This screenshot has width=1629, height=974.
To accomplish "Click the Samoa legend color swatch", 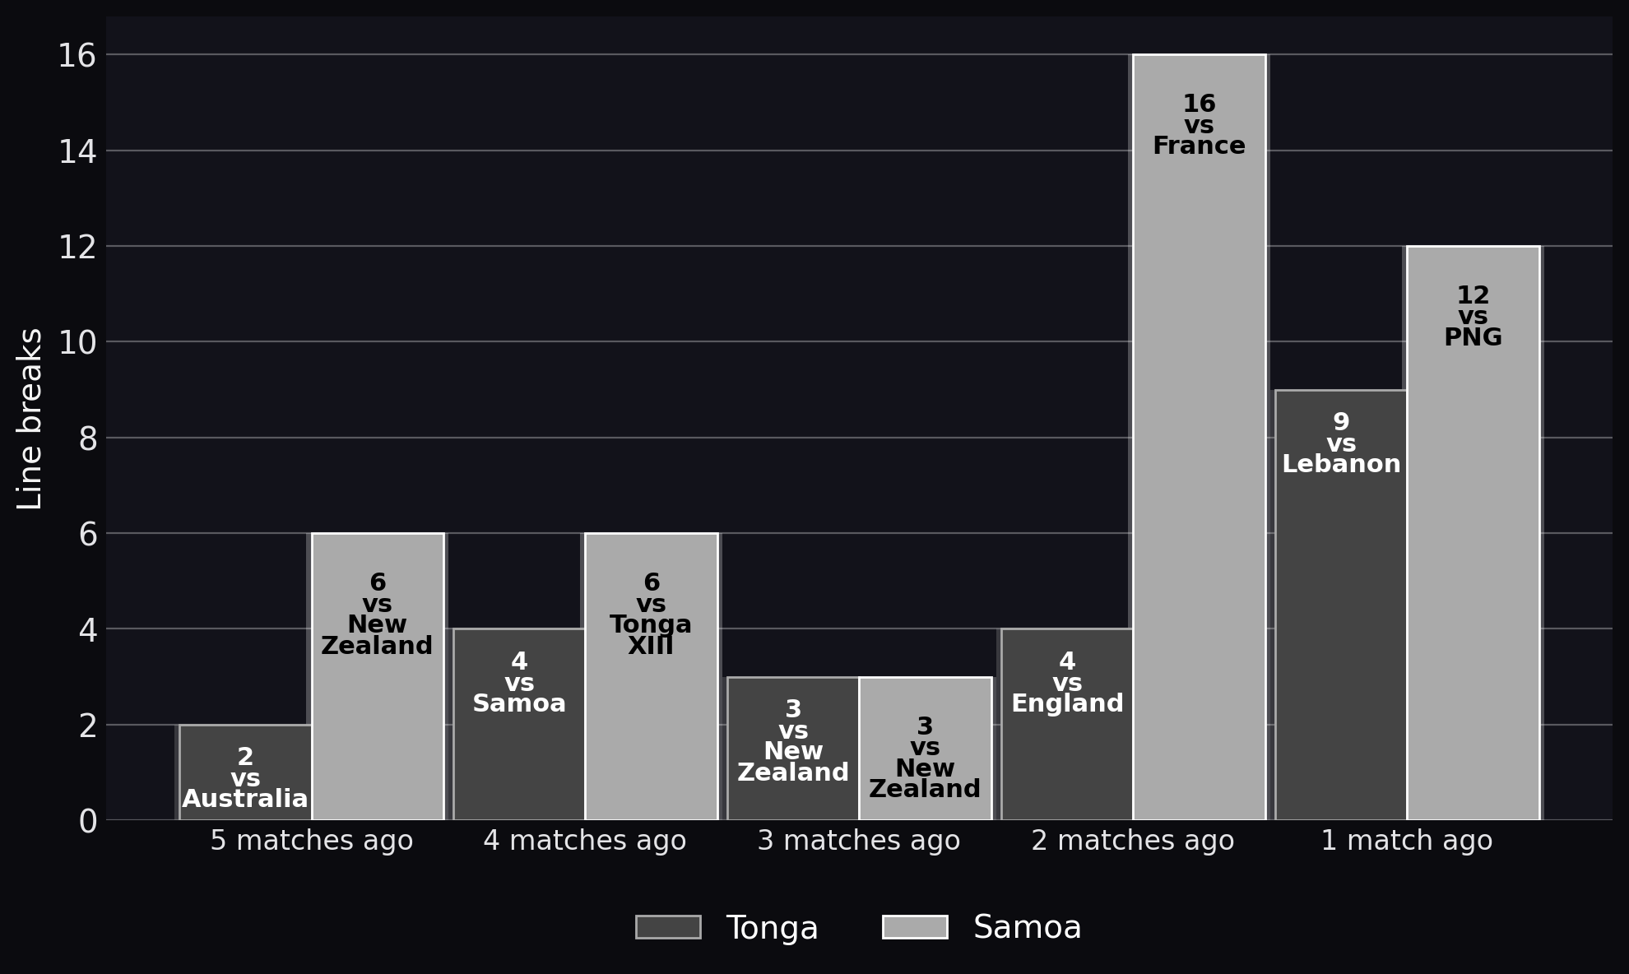I will click(915, 927).
